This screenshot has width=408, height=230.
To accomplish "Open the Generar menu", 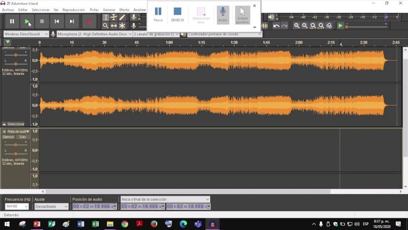I will pos(109,10).
